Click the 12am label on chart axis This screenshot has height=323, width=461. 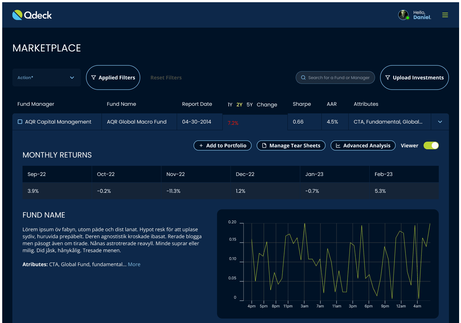401,306
